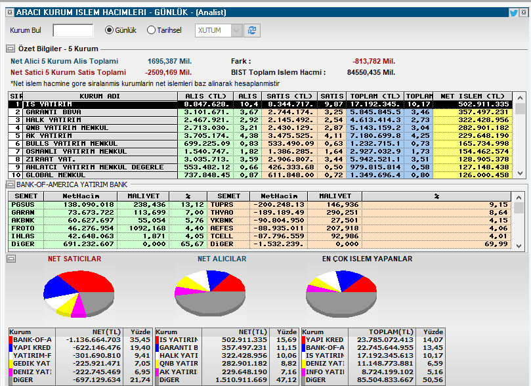Image resolution: width=531 pixels, height=386 pixels.
Task: Click scroll up arrow of SENET table
Action: [519, 197]
